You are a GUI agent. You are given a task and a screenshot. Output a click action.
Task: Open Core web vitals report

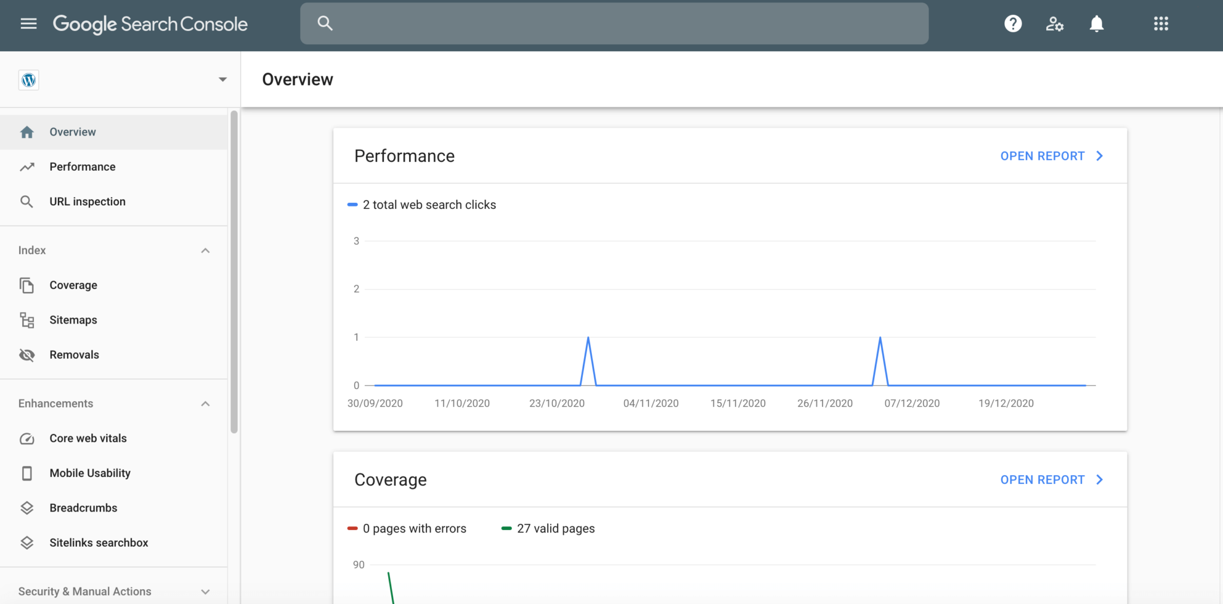pos(113,438)
